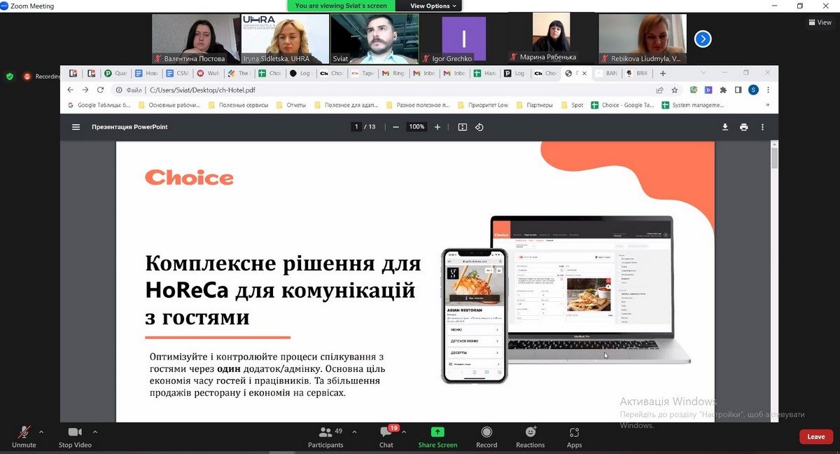This screenshot has height=454, width=840.
Task: Click the Share Screen icon
Action: click(437, 433)
